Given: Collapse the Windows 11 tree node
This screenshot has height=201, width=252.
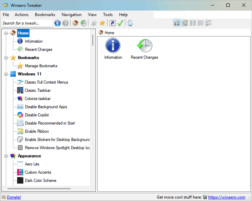Looking at the screenshot, I should (x=6, y=74).
